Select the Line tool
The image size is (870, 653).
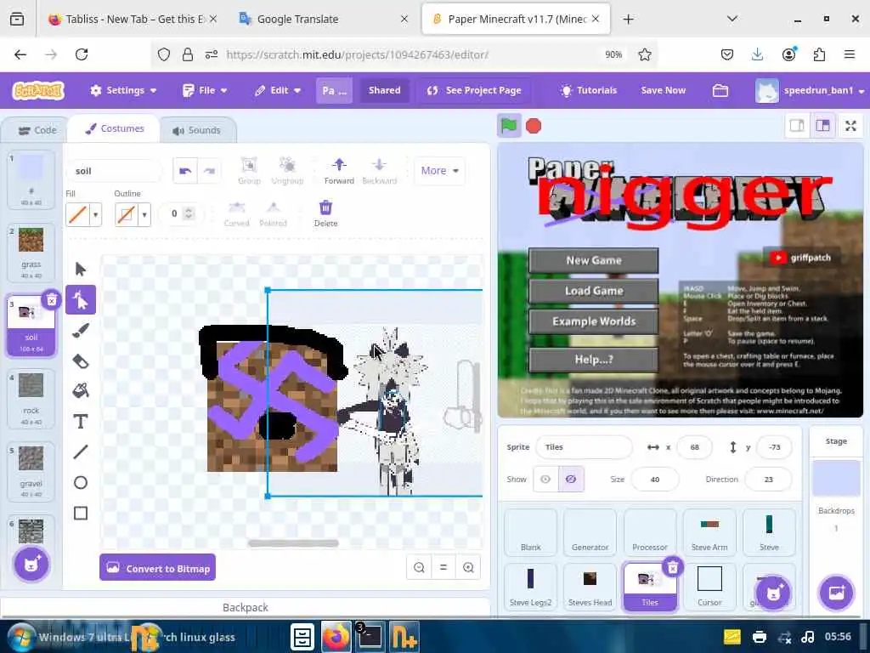pyautogui.click(x=81, y=452)
